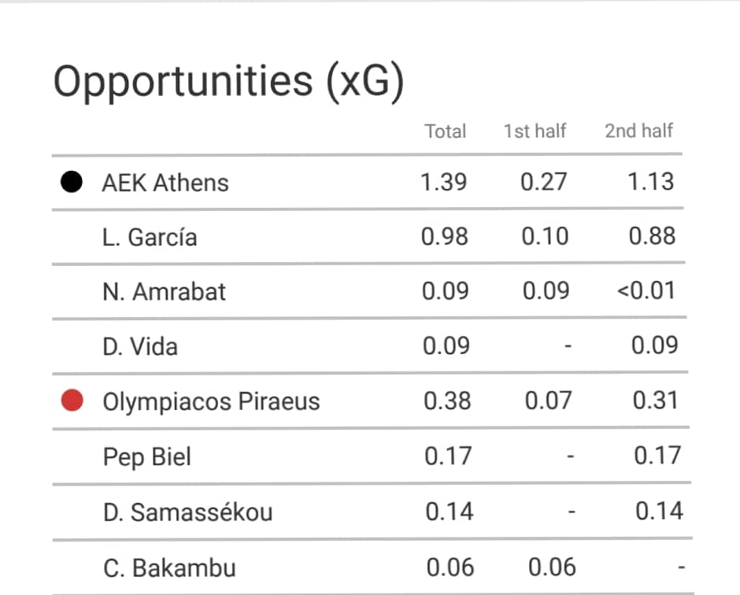Open player L. García
This screenshot has width=740, height=595.
150,237
